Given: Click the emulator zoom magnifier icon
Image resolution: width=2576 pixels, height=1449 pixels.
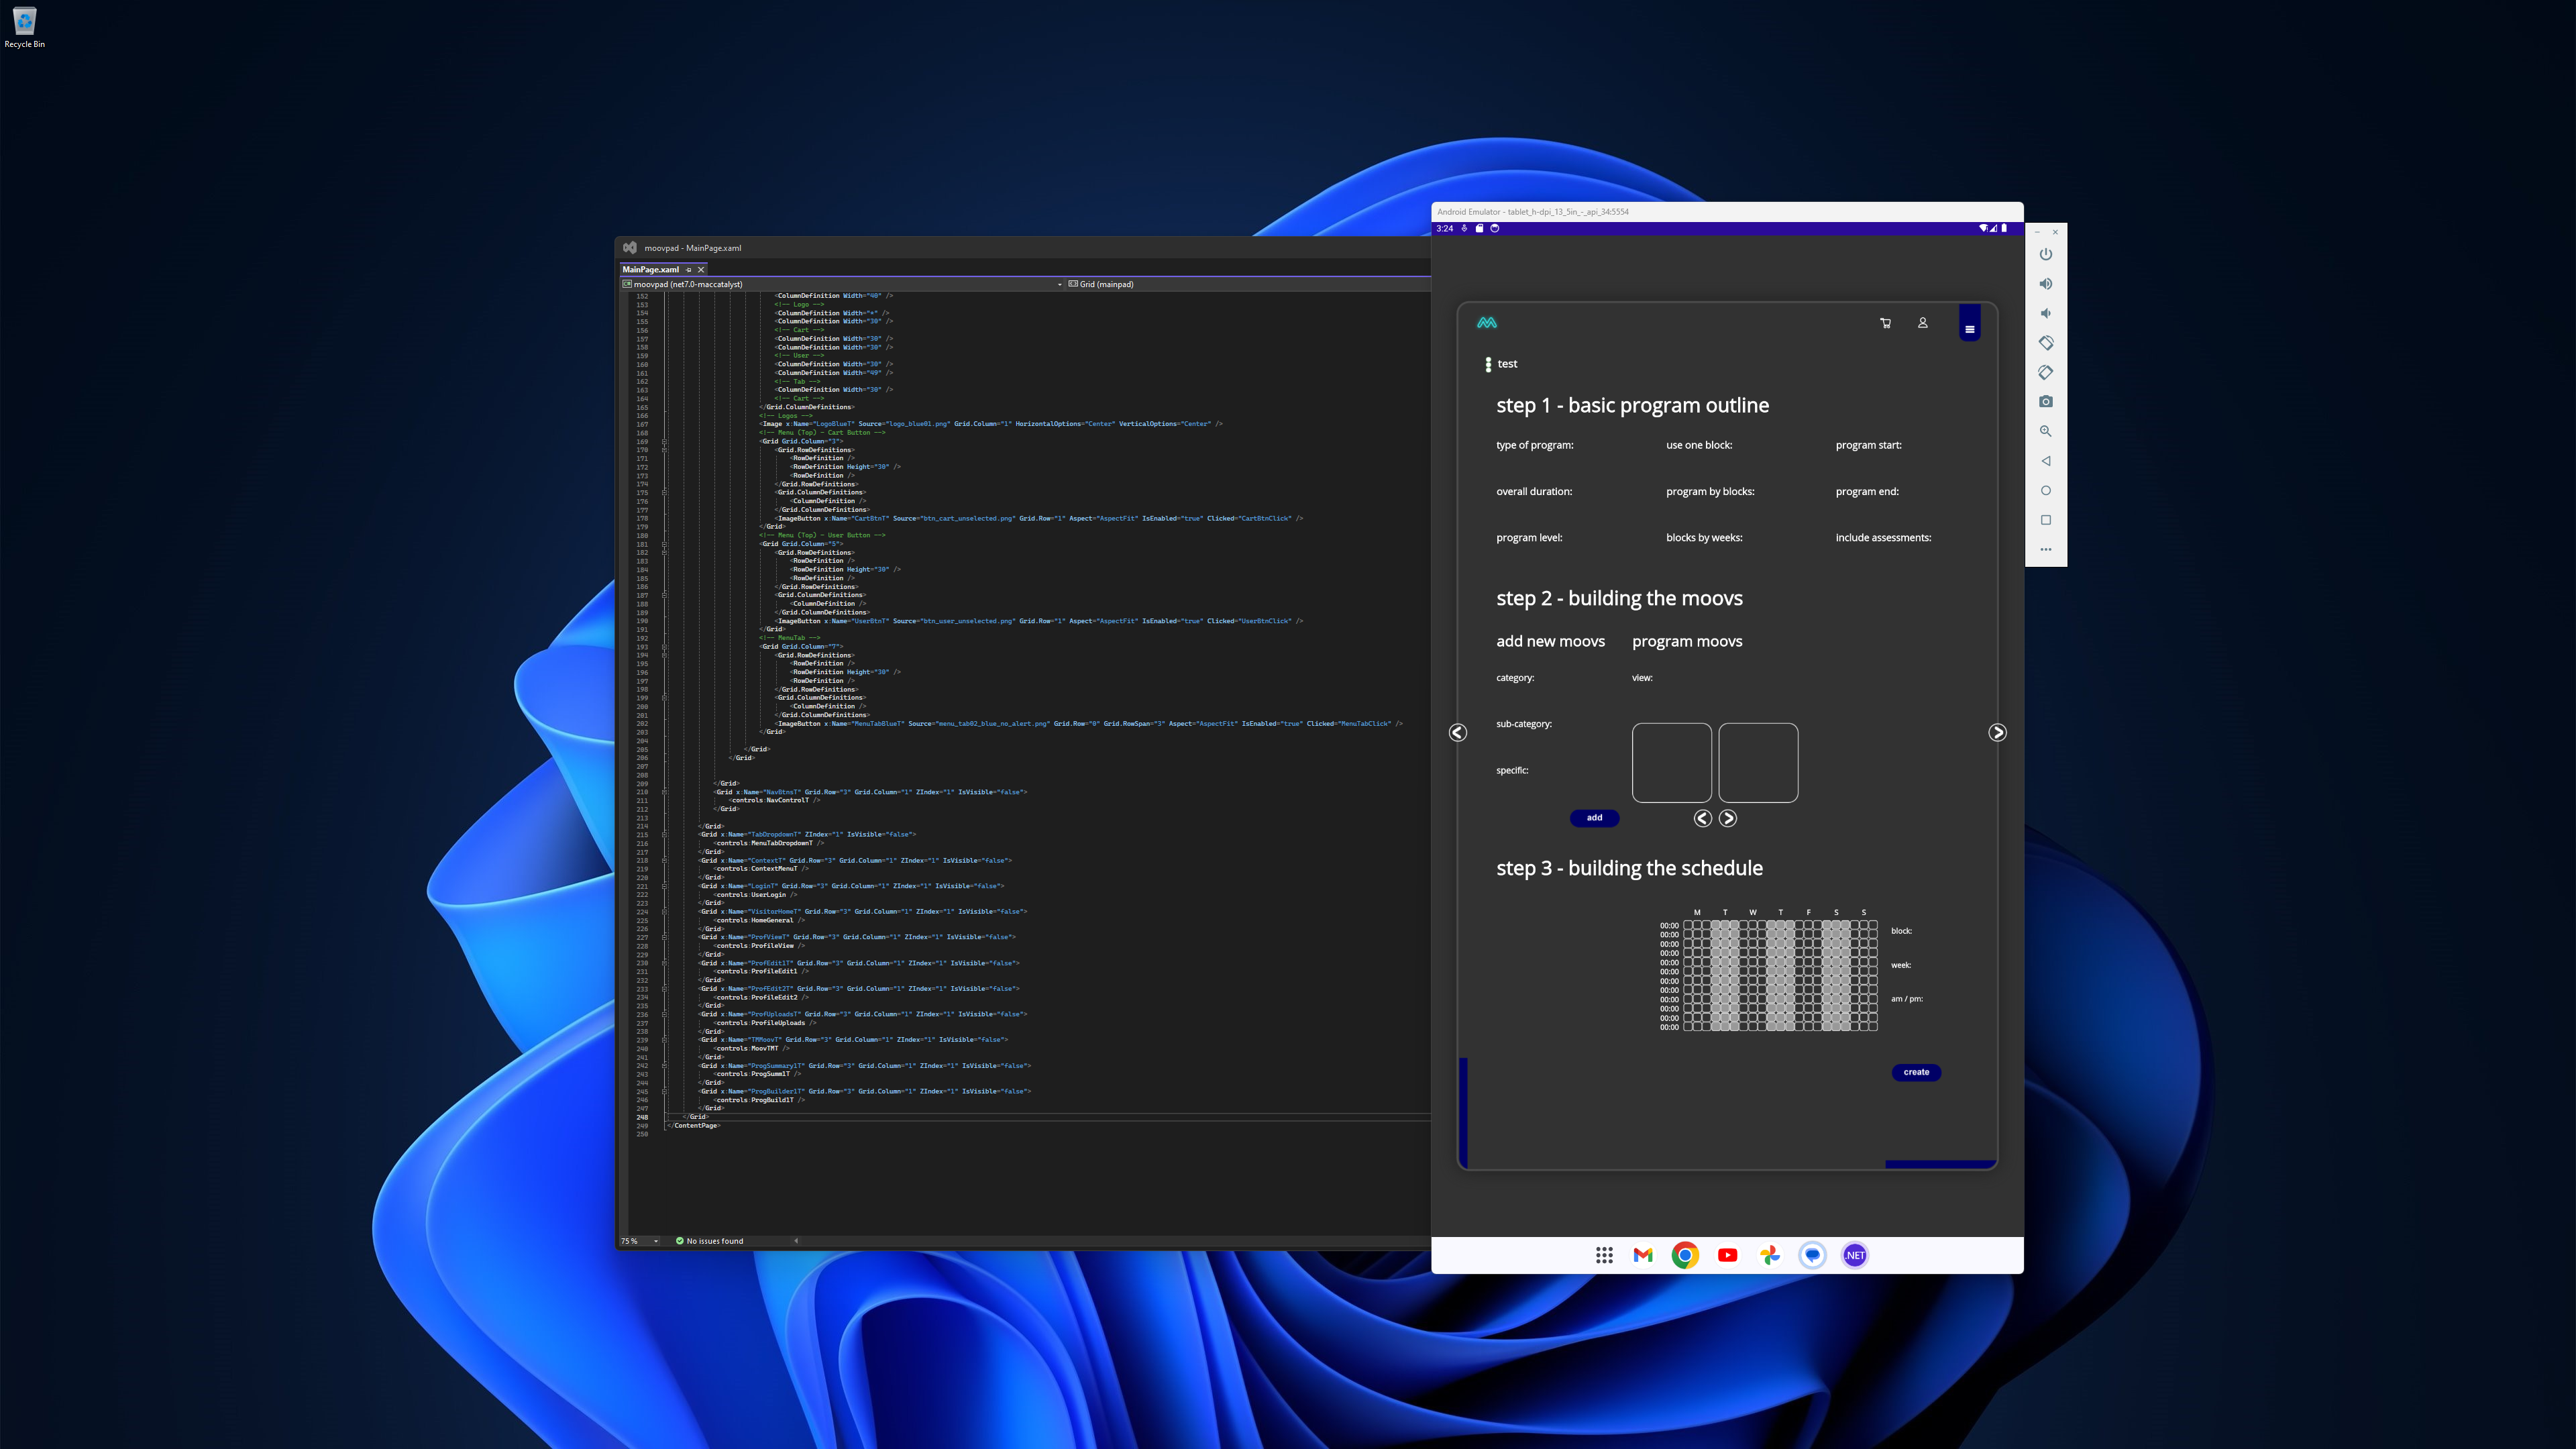Looking at the screenshot, I should (x=2046, y=431).
